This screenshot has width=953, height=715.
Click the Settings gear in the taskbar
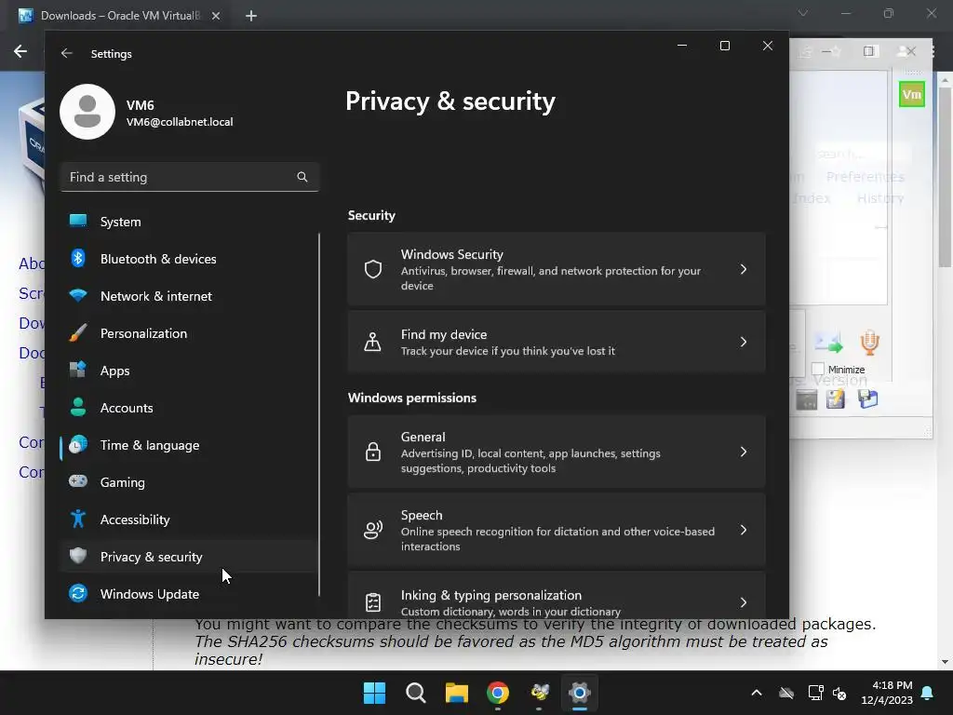[580, 693]
